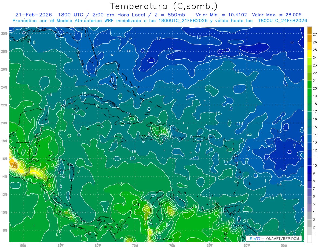Click the '90W' longitude axis label
Screen dimensions: 322x249
click(23, 246)
